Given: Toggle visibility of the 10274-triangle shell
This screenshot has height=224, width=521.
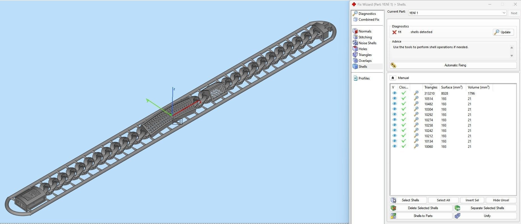Looking at the screenshot, I should (x=395, y=120).
